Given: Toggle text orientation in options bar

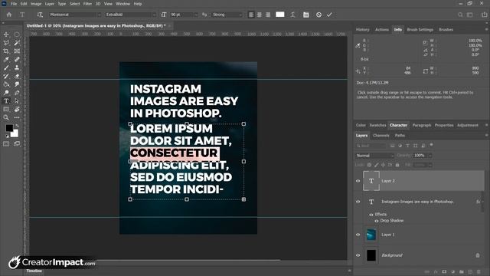Looking at the screenshot, I should coord(40,15).
